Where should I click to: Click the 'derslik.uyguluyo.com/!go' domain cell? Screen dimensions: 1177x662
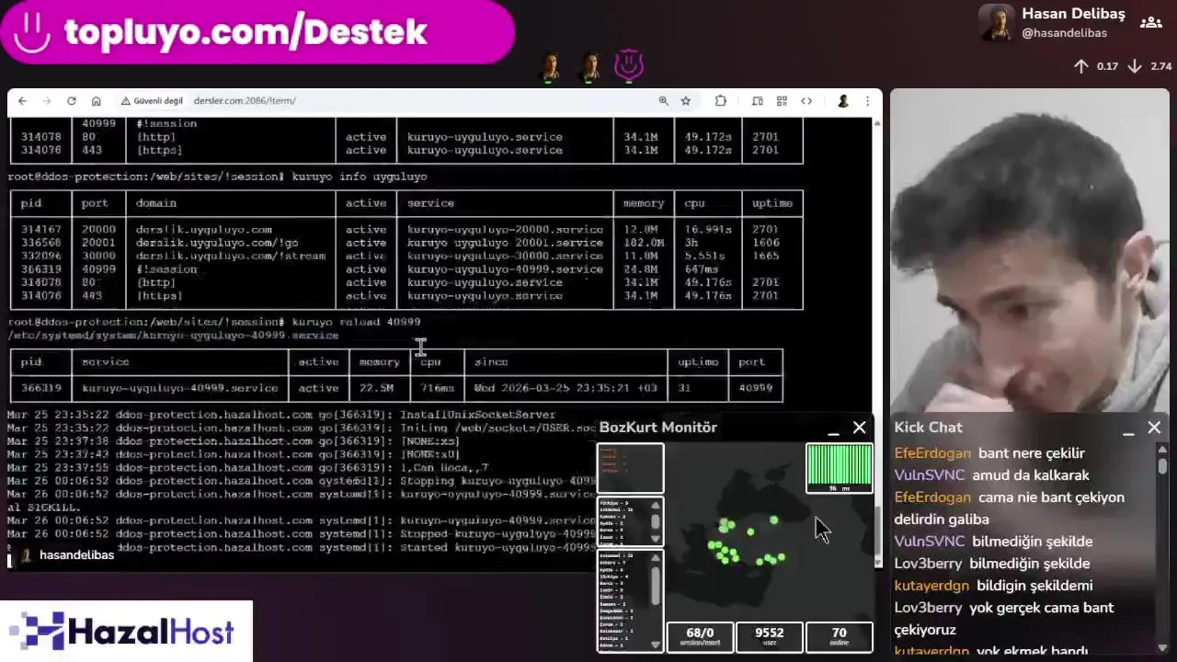point(217,243)
